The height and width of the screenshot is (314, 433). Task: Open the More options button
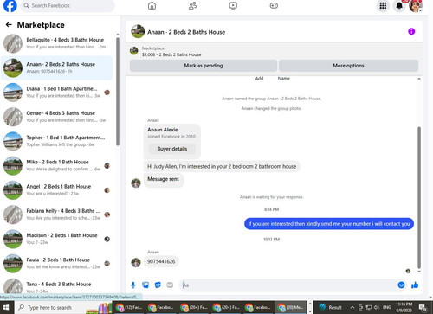click(348, 66)
